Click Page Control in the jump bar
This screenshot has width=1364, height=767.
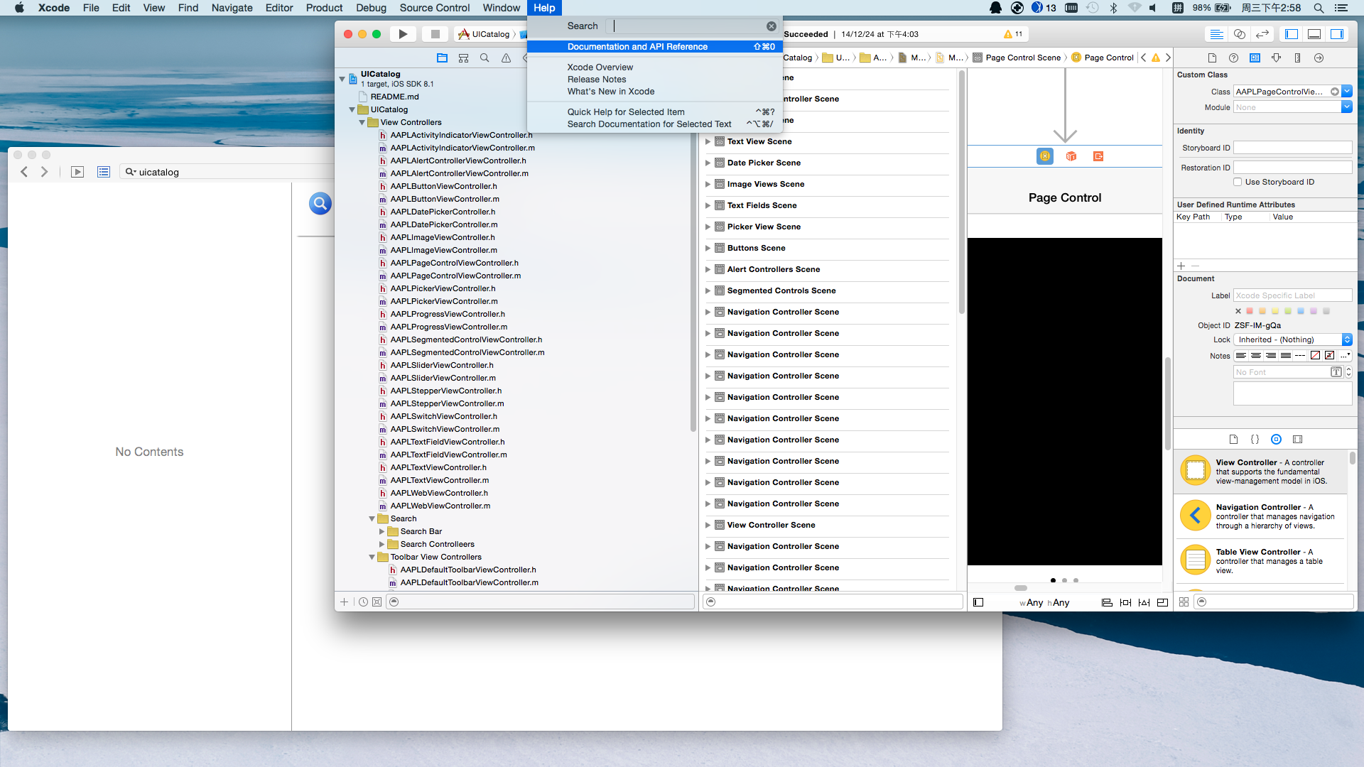1103,58
